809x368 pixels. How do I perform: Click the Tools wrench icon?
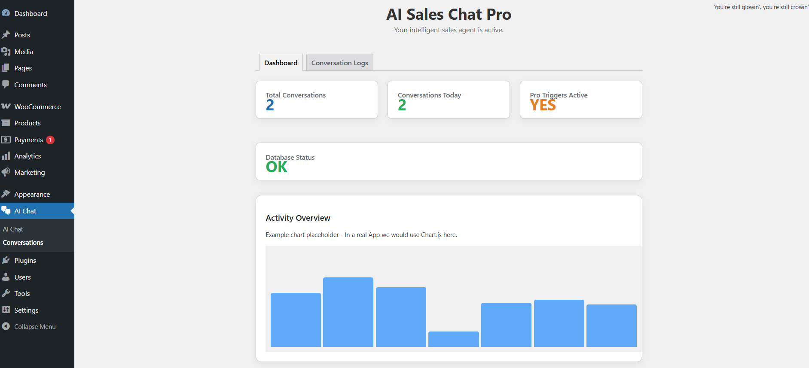(6, 293)
